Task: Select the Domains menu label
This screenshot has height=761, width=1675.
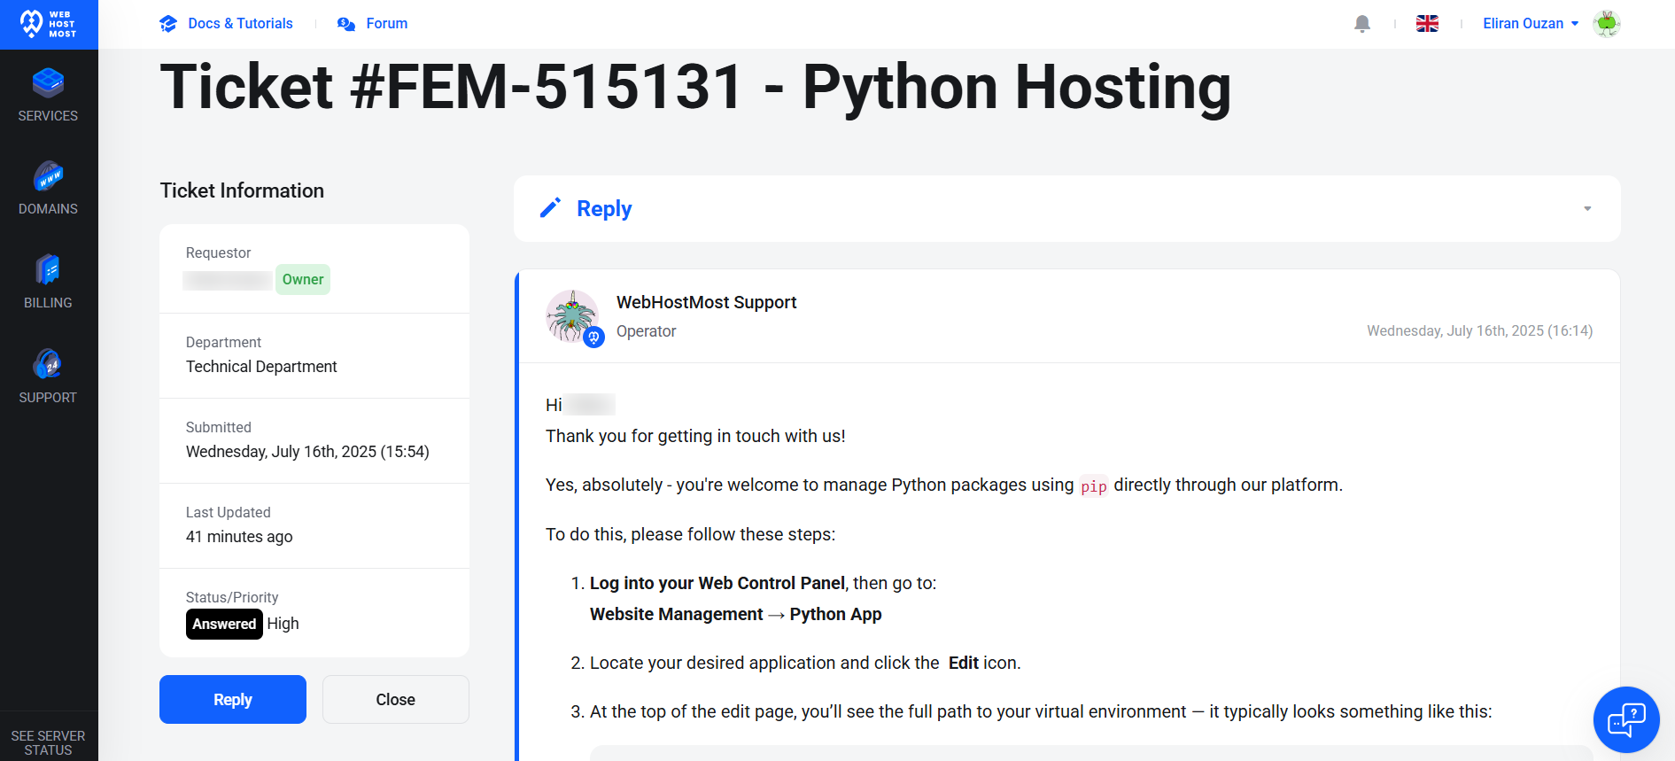Action: tap(48, 209)
